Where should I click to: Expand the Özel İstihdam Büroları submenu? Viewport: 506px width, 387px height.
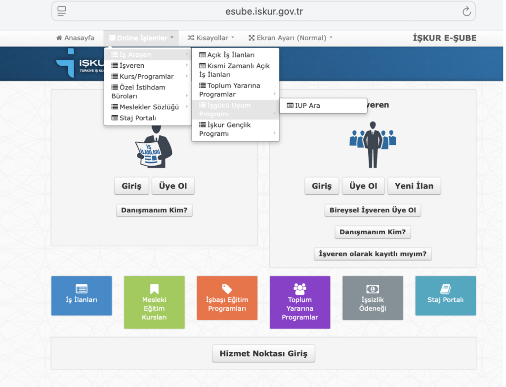coord(148,91)
